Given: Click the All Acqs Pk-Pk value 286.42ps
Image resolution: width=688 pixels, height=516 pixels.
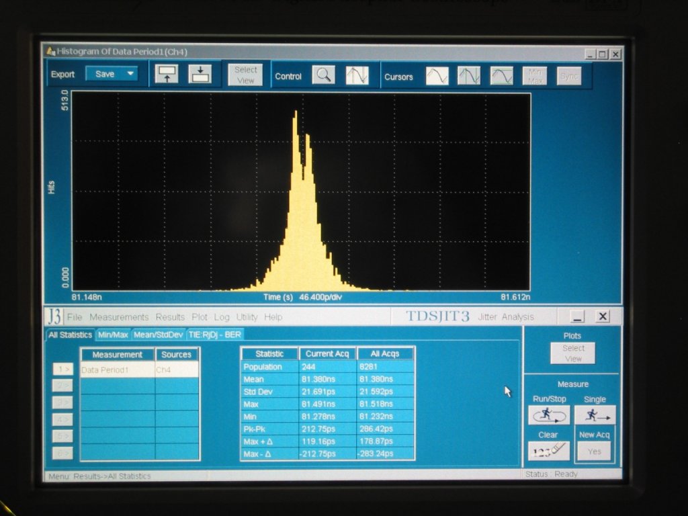Looking at the screenshot, I should coord(385,429).
